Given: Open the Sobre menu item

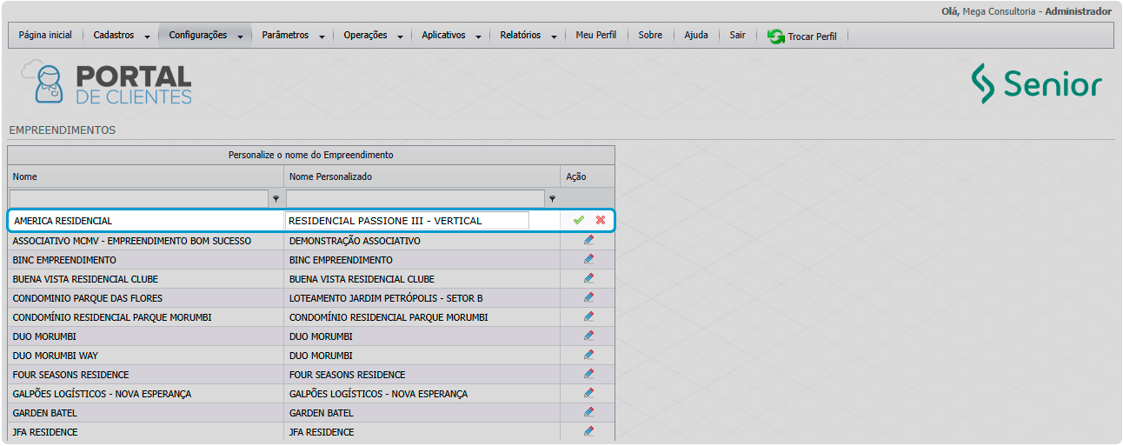Looking at the screenshot, I should pos(650,36).
